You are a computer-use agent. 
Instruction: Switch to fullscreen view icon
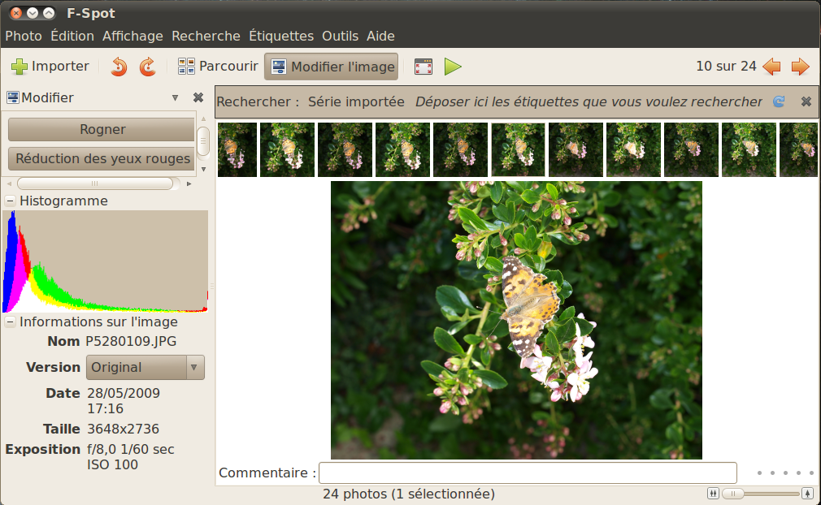[423, 67]
